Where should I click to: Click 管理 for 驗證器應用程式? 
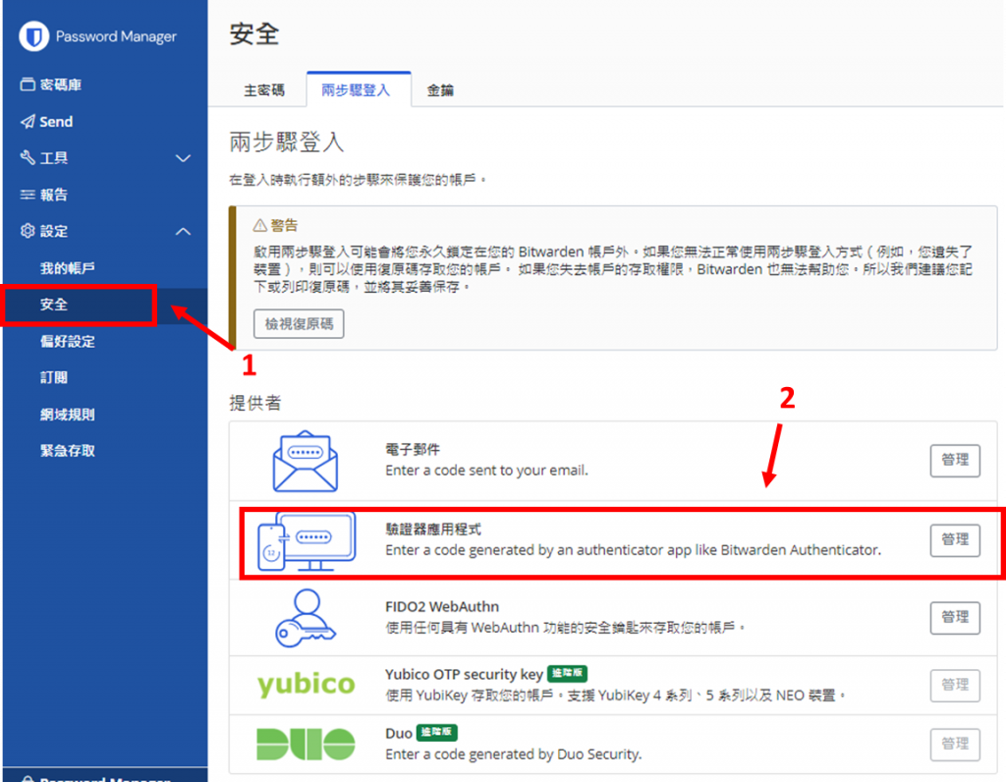pos(955,540)
